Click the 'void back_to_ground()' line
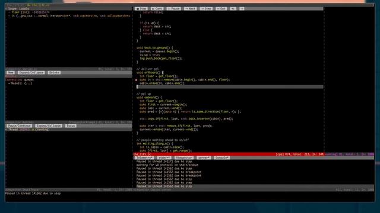380x213 pixels. tap(154, 47)
